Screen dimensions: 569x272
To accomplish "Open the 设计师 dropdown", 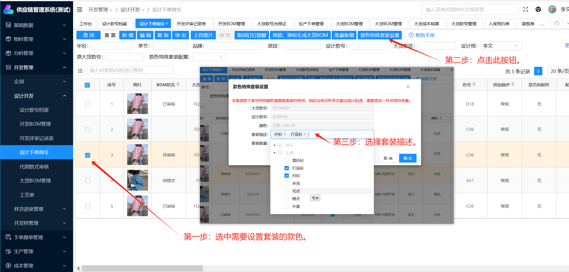I will 501,46.
